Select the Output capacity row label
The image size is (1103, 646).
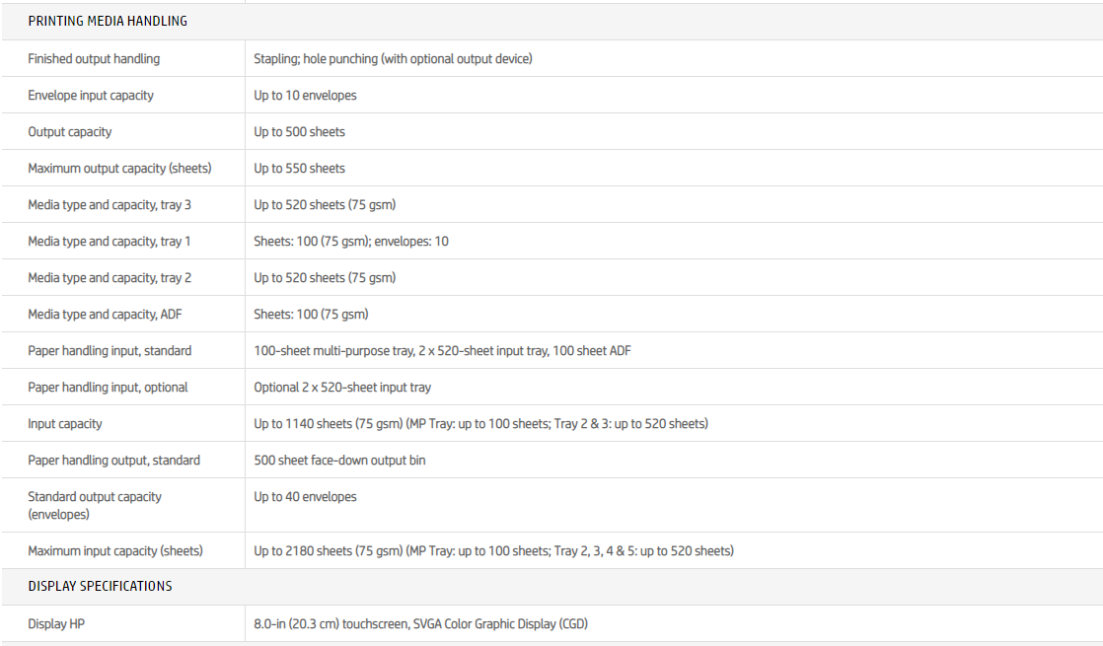[x=70, y=132]
